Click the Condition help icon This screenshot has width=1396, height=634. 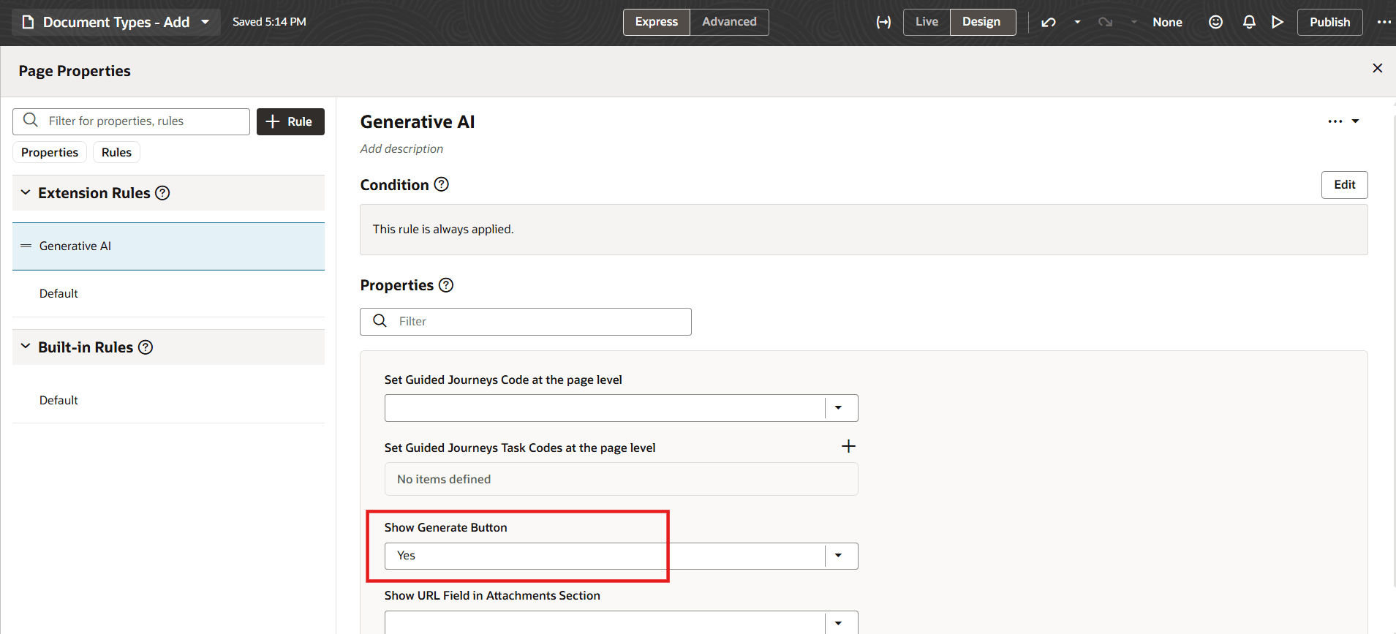[442, 184]
